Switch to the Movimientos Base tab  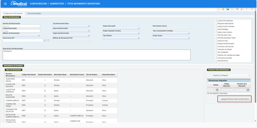(34, 13)
